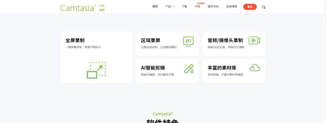The image size is (326, 123).
Task: Click the webcam icon for 音频/摄像头录制
Action: coord(254,41)
